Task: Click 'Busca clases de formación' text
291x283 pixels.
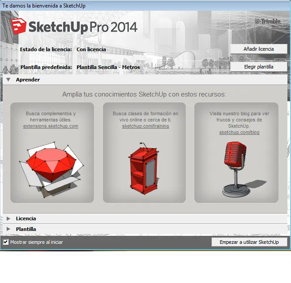Action: (145, 117)
